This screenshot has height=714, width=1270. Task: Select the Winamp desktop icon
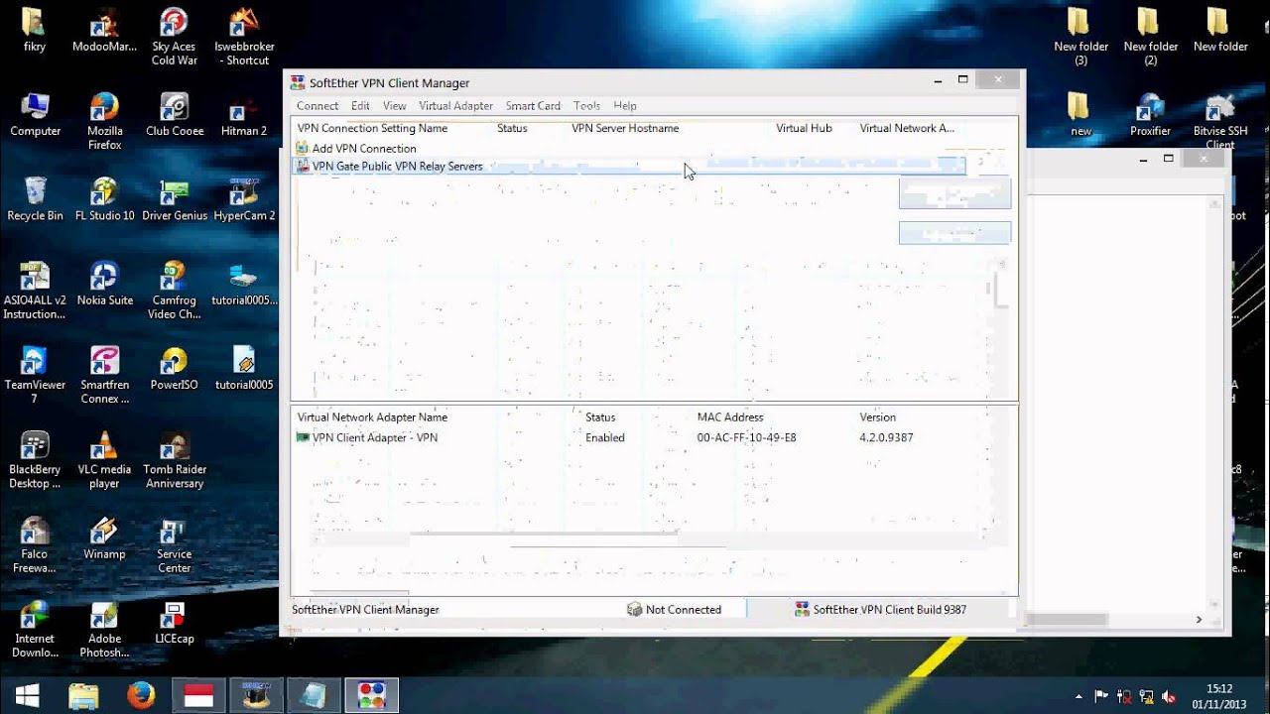point(104,538)
